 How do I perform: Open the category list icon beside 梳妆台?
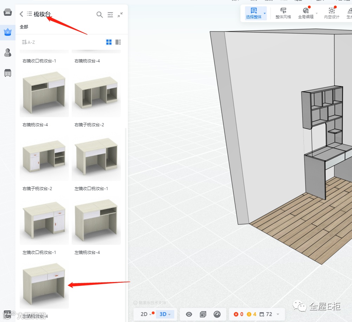point(30,14)
